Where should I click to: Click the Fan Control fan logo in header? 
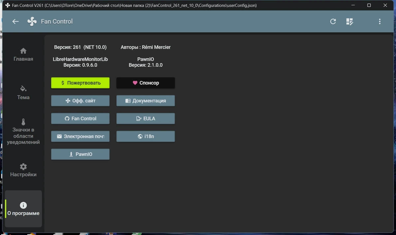tap(32, 21)
